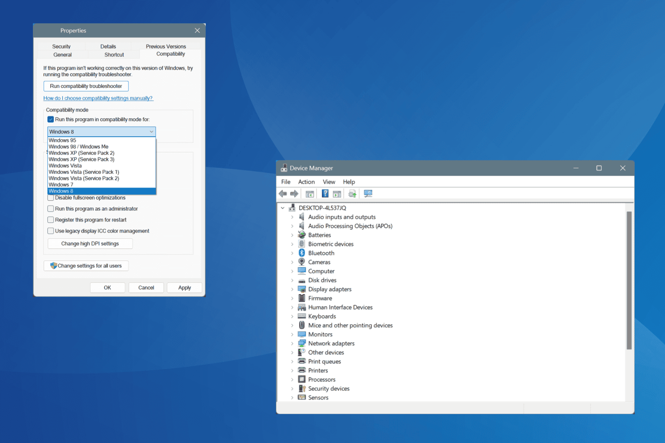Click the Other devices warning icon
The height and width of the screenshot is (443, 665).
coord(302,353)
